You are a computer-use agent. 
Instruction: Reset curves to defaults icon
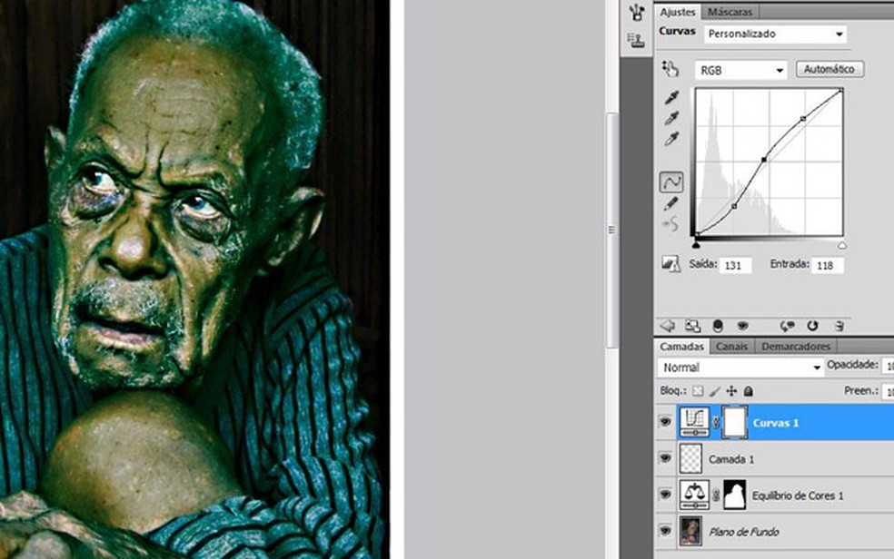pyautogui.click(x=812, y=326)
